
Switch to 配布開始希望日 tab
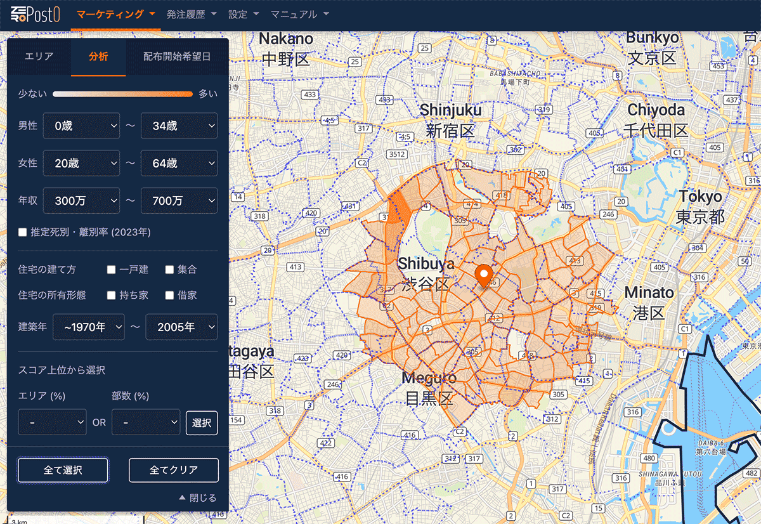point(176,56)
